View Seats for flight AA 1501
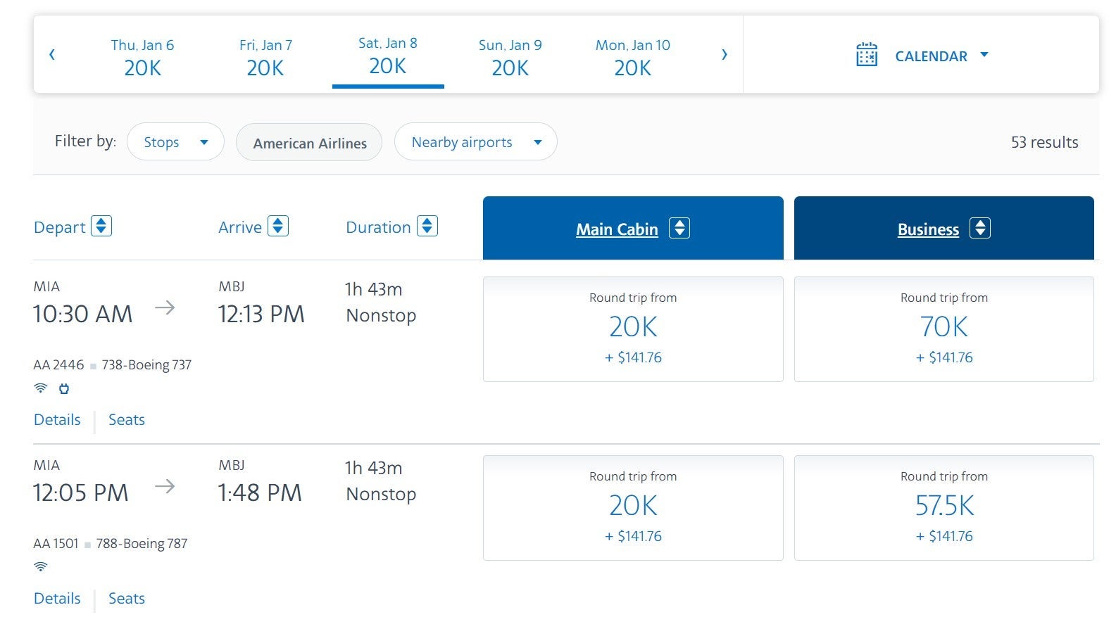The image size is (1116, 617). pos(127,599)
